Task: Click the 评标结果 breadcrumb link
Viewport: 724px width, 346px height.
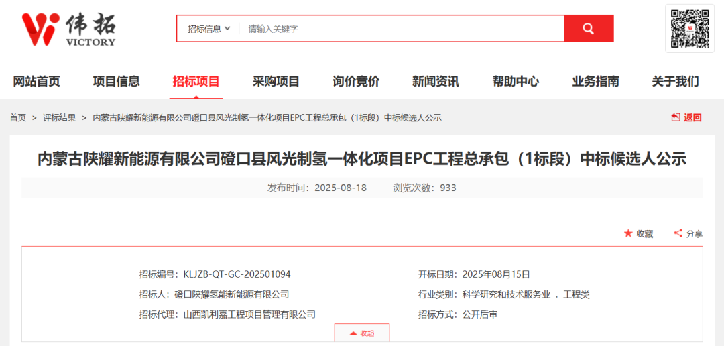Action: click(60, 117)
